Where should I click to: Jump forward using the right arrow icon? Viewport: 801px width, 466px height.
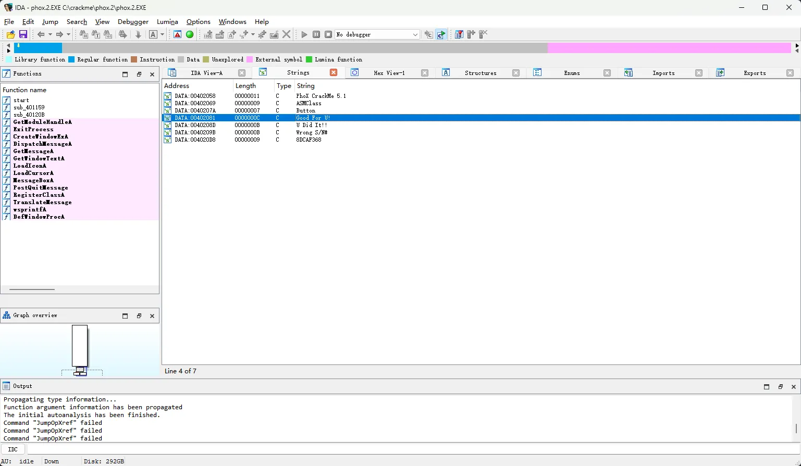tap(59, 34)
